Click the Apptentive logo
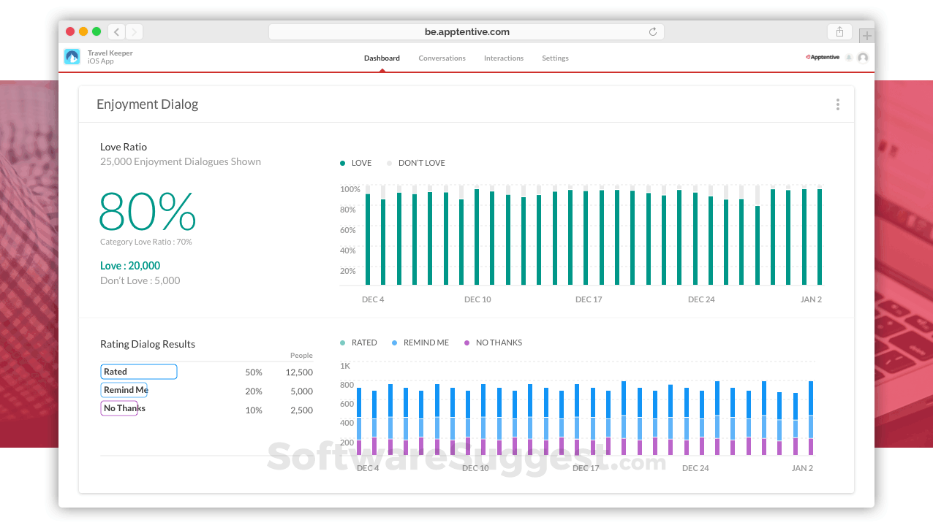 coord(823,56)
